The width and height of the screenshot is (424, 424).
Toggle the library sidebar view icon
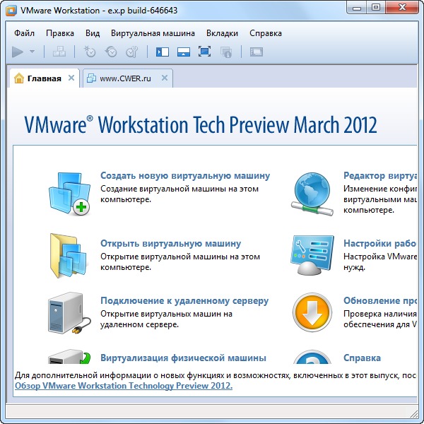coord(163,52)
